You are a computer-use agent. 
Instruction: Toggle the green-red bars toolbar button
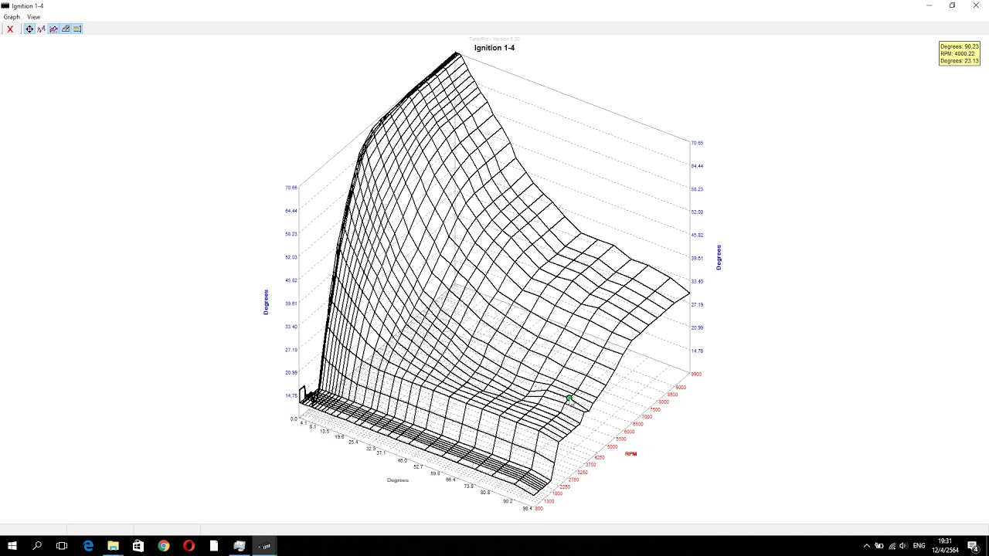[x=77, y=29]
